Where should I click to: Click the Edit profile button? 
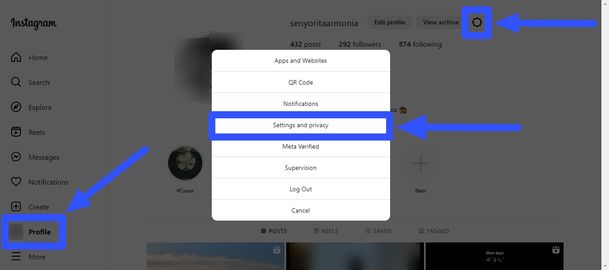[389, 22]
